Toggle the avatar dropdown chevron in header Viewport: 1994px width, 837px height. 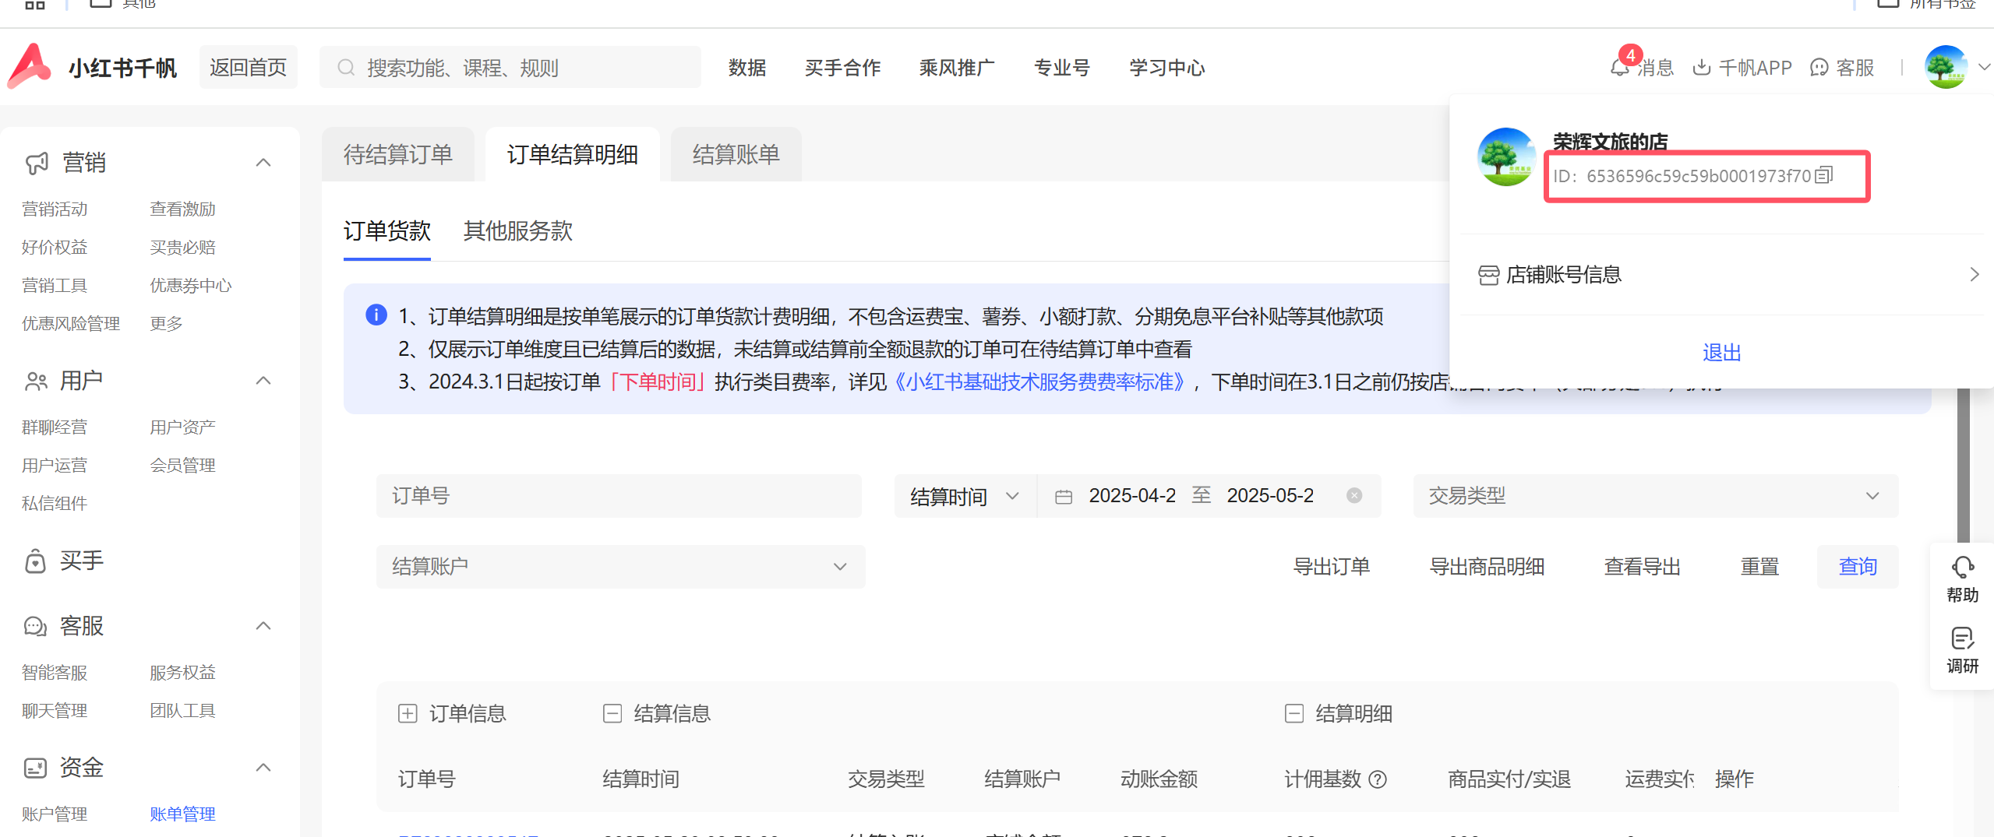pyautogui.click(x=1984, y=67)
